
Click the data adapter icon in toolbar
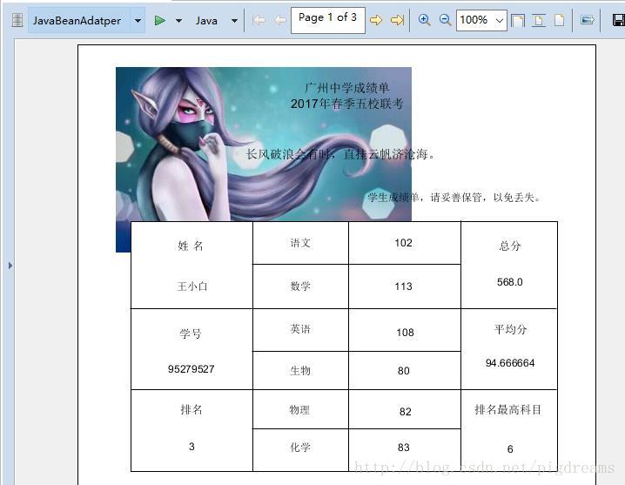point(17,19)
